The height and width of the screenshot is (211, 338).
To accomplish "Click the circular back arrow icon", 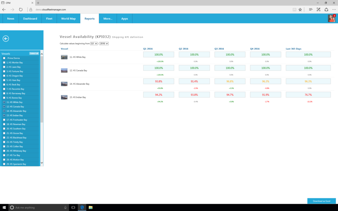I will click(x=6, y=39).
